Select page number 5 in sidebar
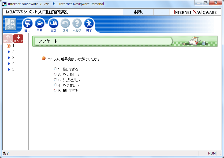Viewport: 224px width, 158px height. [x=13, y=69]
